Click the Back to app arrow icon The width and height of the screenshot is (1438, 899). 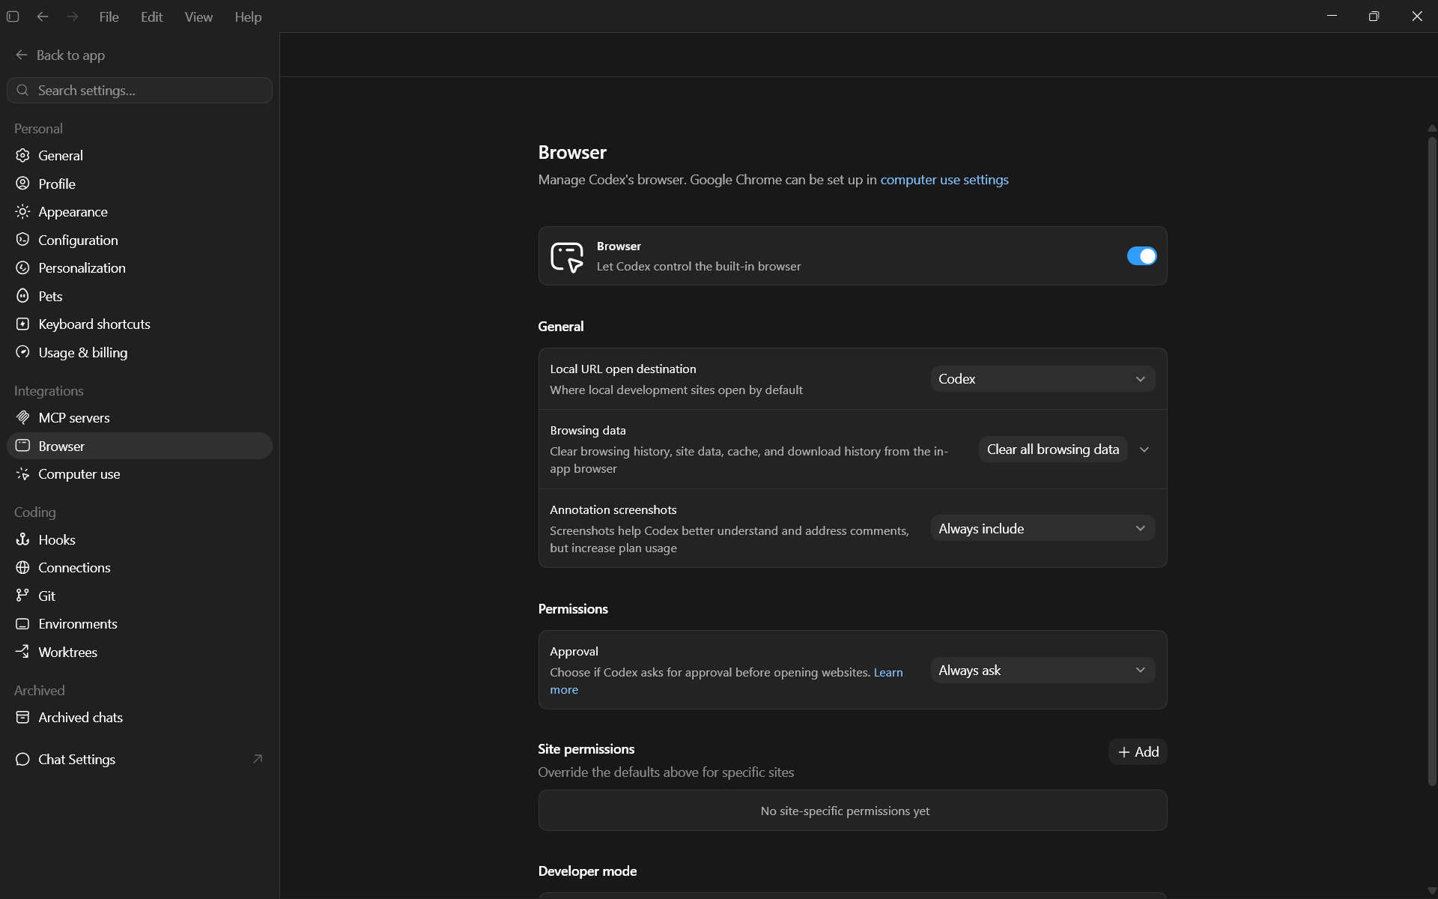(x=22, y=55)
